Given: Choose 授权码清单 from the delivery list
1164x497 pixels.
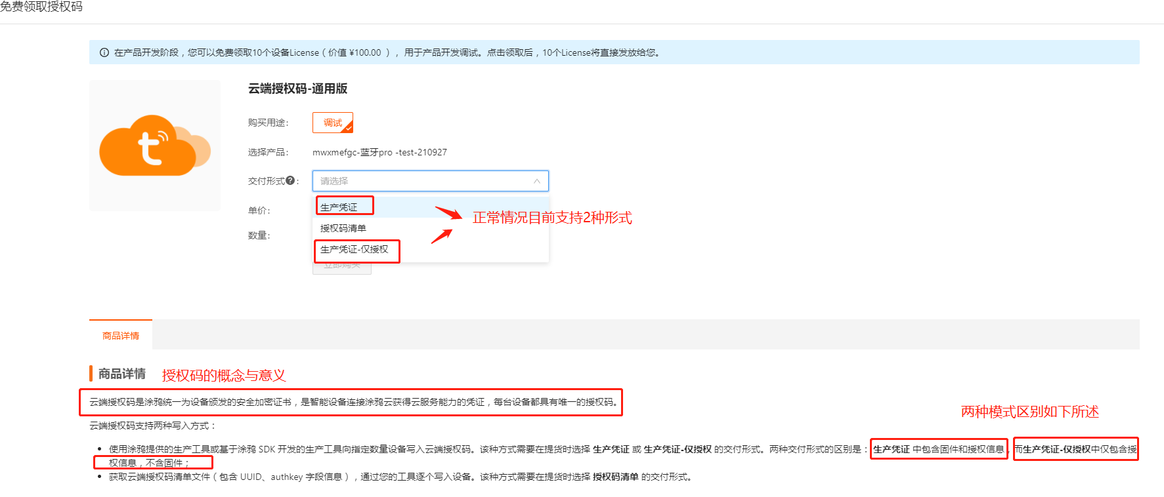Looking at the screenshot, I should [x=431, y=228].
